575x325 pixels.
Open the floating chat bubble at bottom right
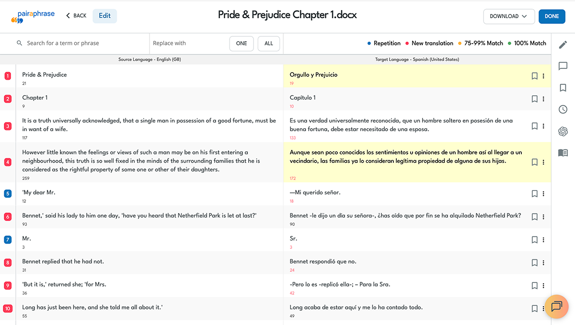(x=556, y=307)
